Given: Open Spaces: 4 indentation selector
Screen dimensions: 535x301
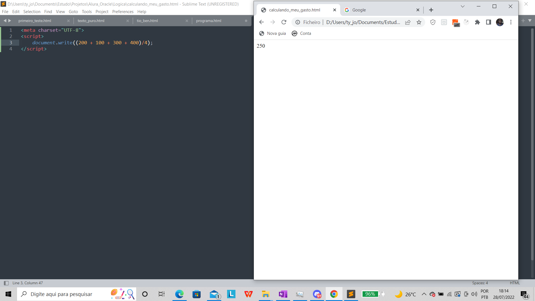Looking at the screenshot, I should point(480,283).
